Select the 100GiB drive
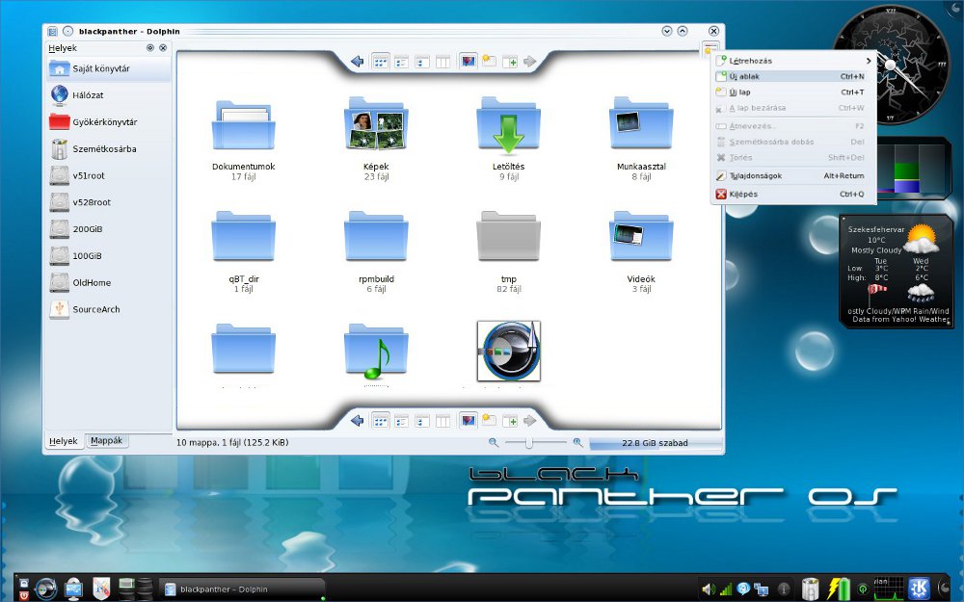The width and height of the screenshot is (964, 602). (x=109, y=255)
